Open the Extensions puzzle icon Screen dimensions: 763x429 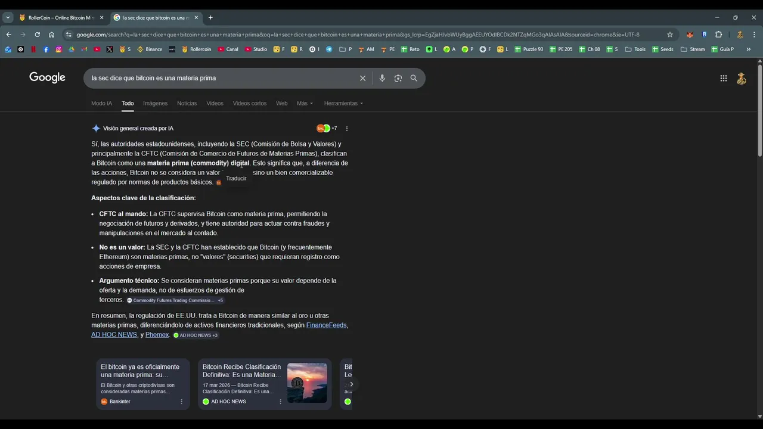718,35
